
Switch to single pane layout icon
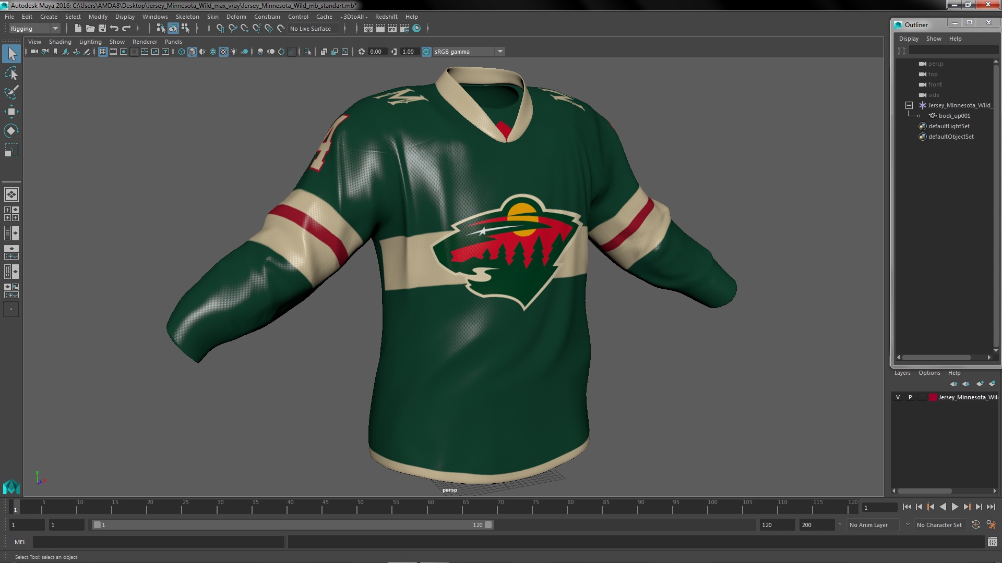pos(11,194)
